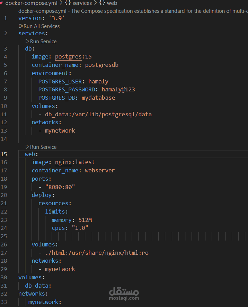
Task: Click the play triangle above web service
Action: [x=27, y=147]
